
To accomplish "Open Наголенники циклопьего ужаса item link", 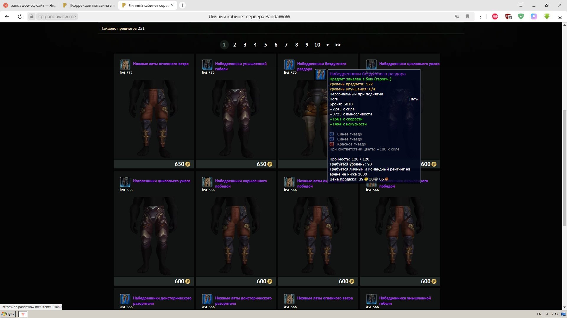I will click(162, 181).
